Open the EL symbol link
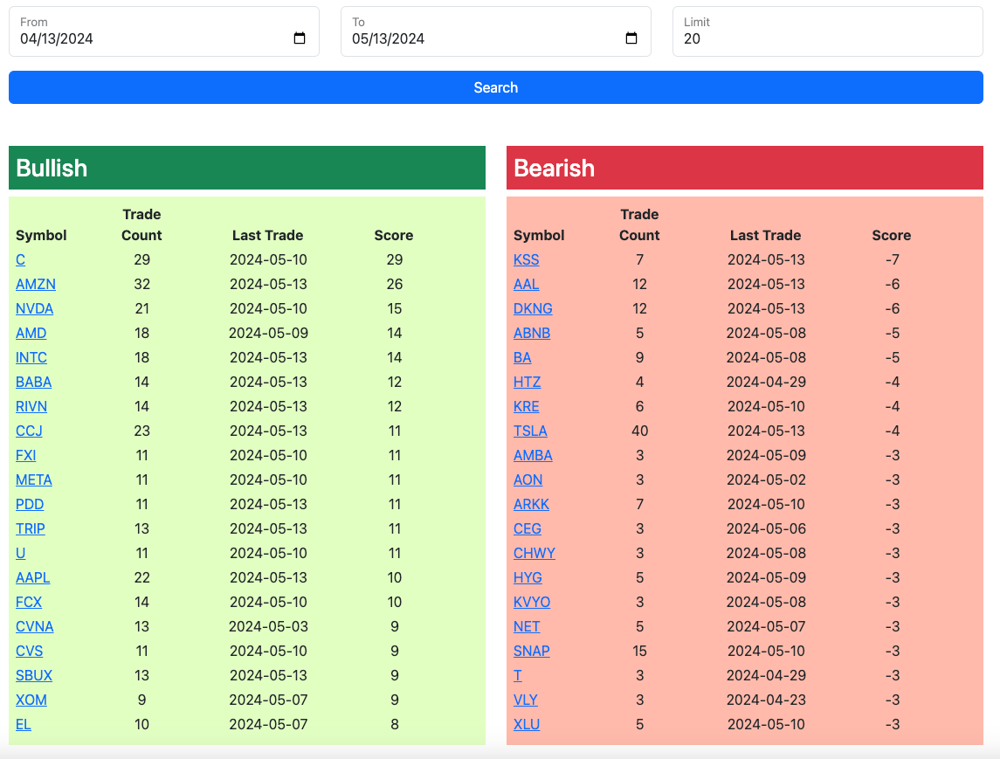 (24, 725)
